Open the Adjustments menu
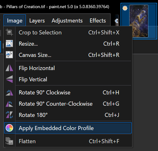This screenshot has width=158, height=151. (67, 21)
